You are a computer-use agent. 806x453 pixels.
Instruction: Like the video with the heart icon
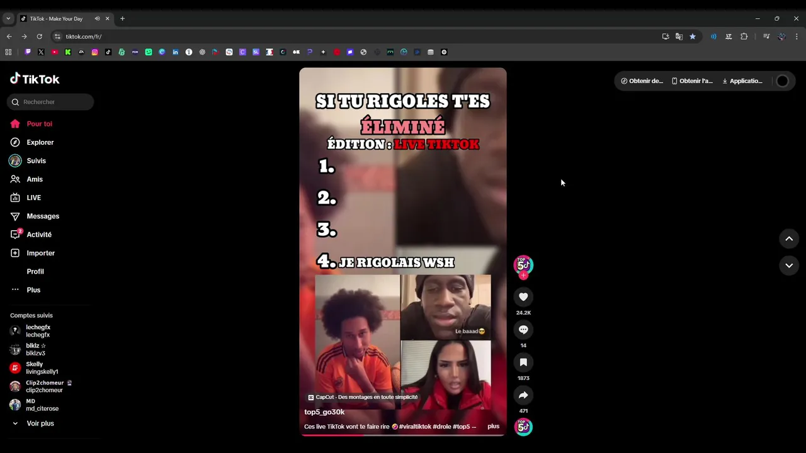coord(523,296)
